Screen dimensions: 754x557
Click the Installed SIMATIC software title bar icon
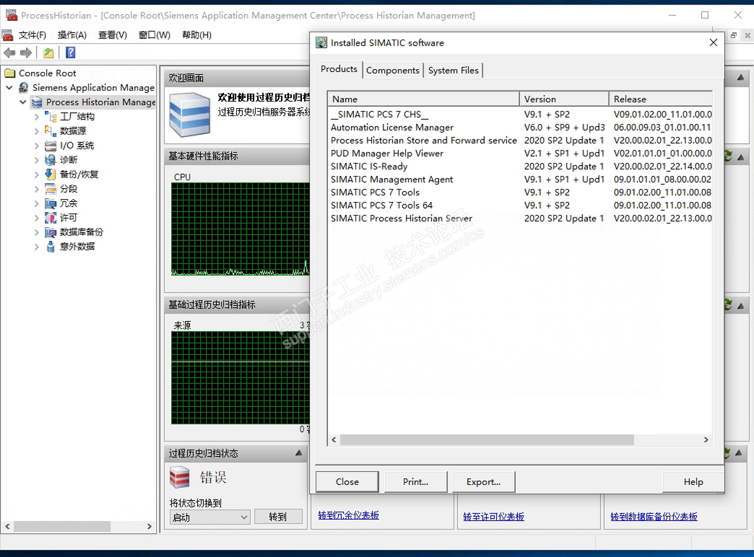click(x=321, y=43)
